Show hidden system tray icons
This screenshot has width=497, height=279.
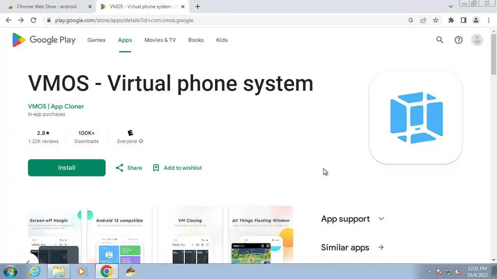pos(429,272)
